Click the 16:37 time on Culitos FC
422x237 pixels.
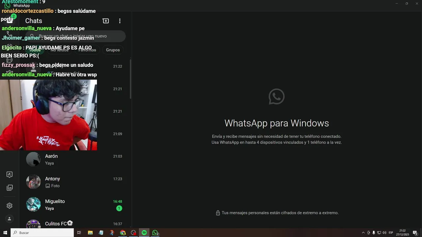(x=117, y=224)
